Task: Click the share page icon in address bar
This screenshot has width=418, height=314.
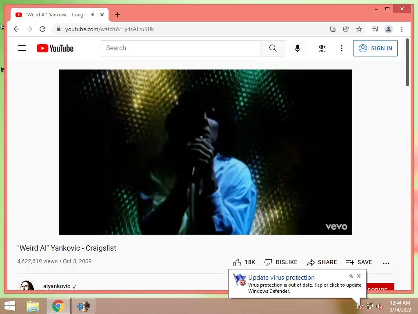Action: click(346, 29)
